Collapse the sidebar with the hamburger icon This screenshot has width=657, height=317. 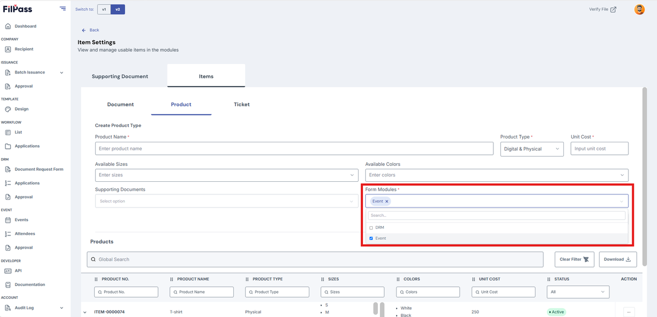[63, 9]
